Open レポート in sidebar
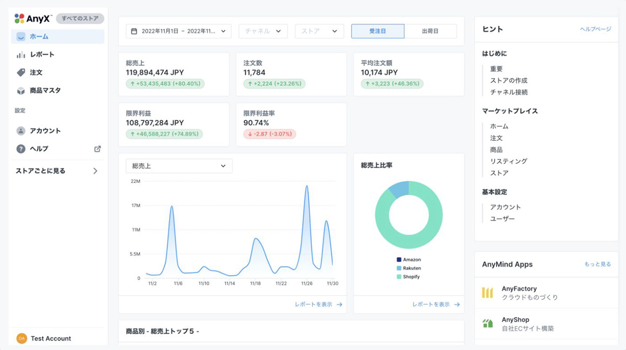 tap(57, 55)
